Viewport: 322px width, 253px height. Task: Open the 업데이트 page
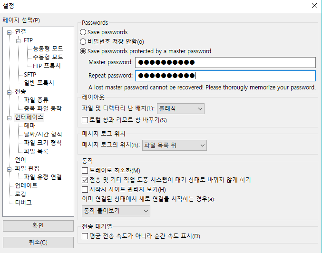coord(26,185)
